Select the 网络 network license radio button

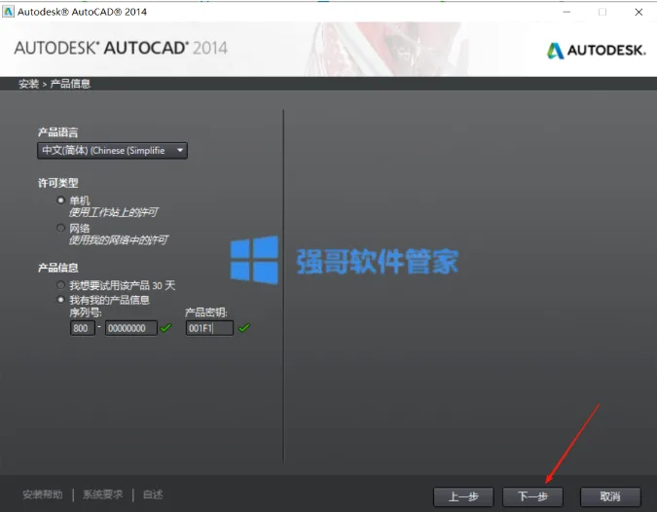click(x=60, y=228)
